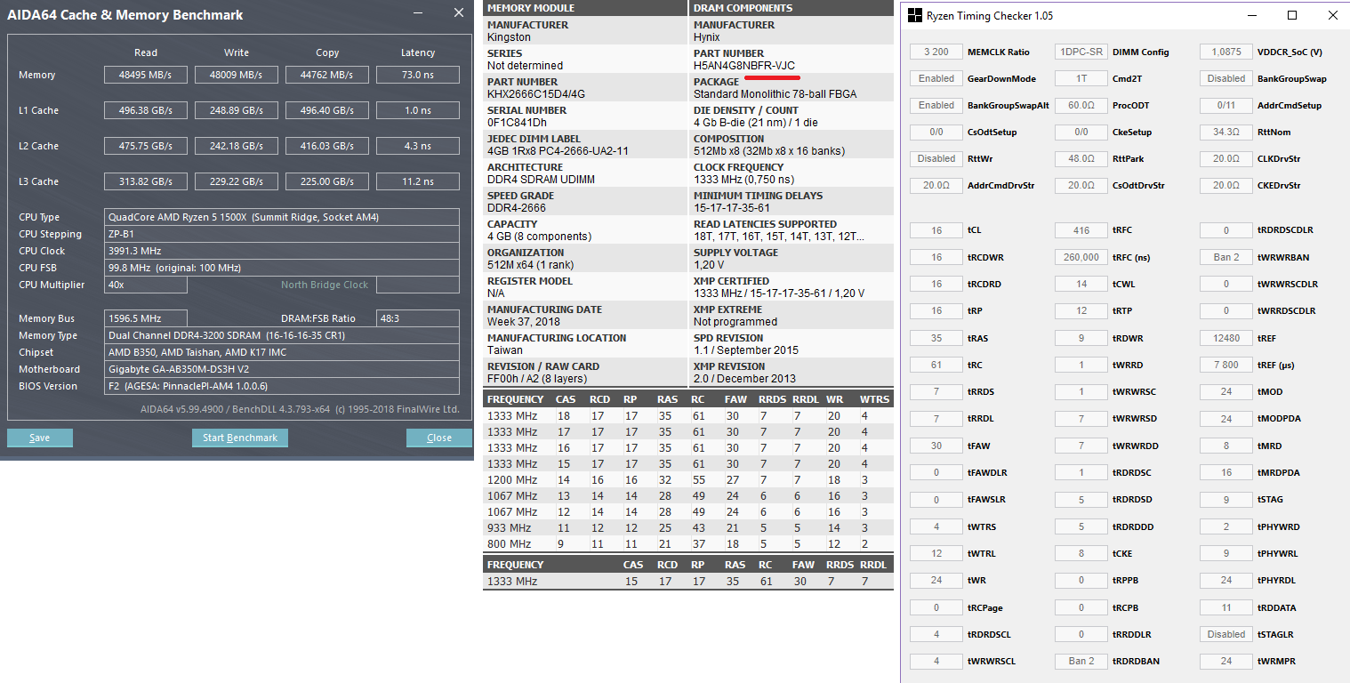
Task: Click the manufacturer name Kingston
Action: pos(510,37)
